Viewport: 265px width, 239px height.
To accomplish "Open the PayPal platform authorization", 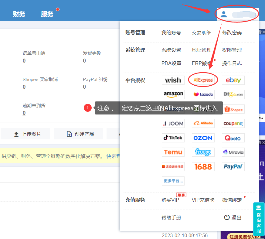I will [233, 167].
